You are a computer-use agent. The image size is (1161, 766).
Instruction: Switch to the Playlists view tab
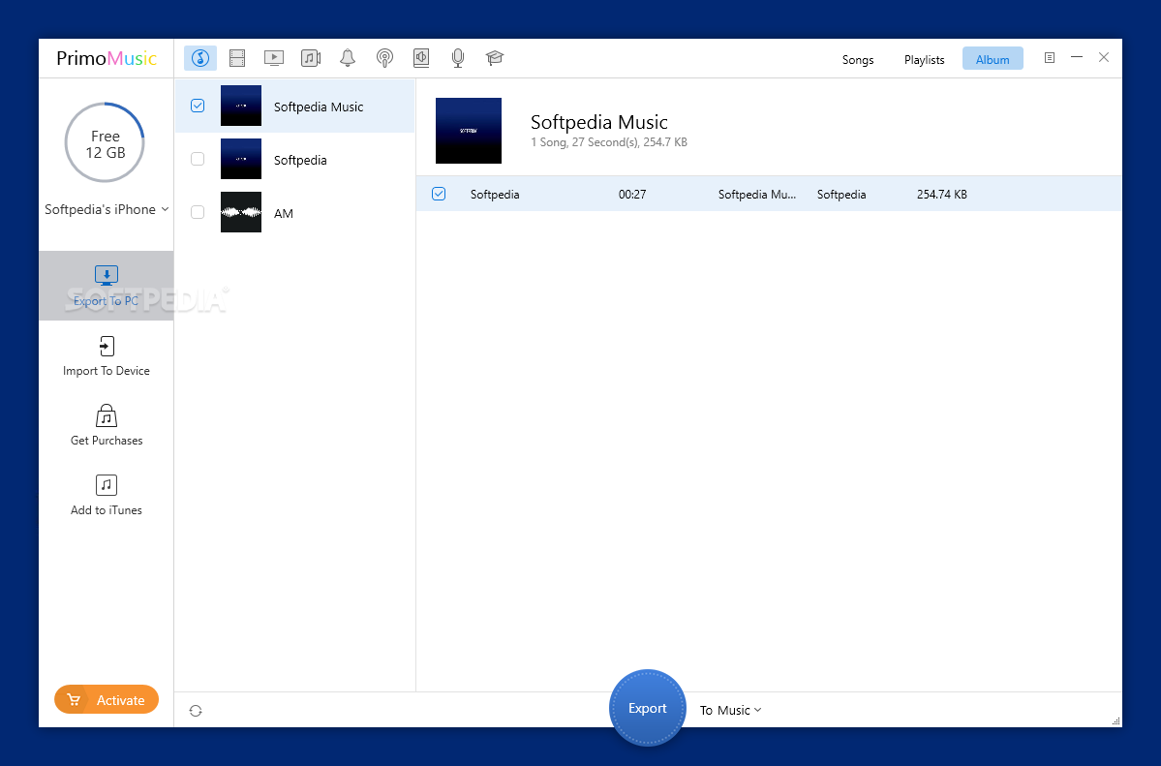[924, 59]
